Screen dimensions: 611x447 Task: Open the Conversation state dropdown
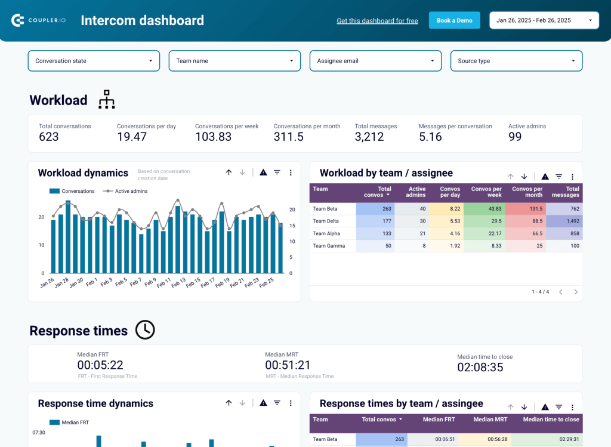[94, 61]
